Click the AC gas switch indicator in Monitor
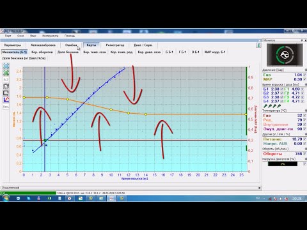 tap(285, 55)
